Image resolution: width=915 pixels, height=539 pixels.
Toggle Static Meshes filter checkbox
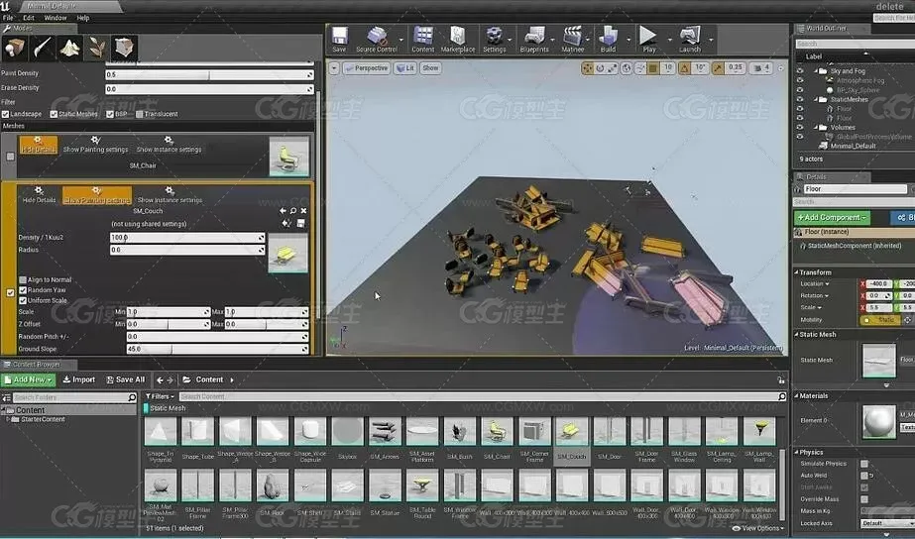point(54,114)
